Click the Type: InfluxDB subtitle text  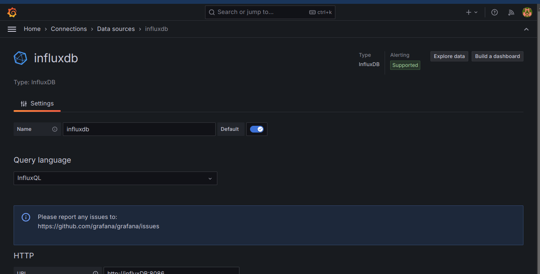[x=34, y=82]
